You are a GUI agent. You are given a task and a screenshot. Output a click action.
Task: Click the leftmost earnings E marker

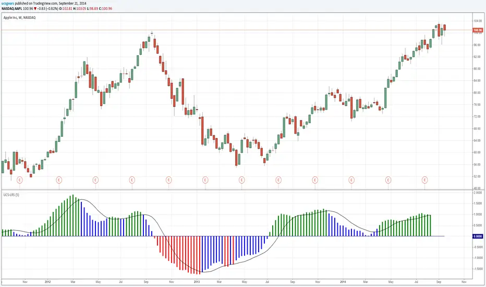20,180
